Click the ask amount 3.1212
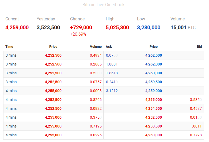Screen dimensions: 209x142 (x=112, y=91)
